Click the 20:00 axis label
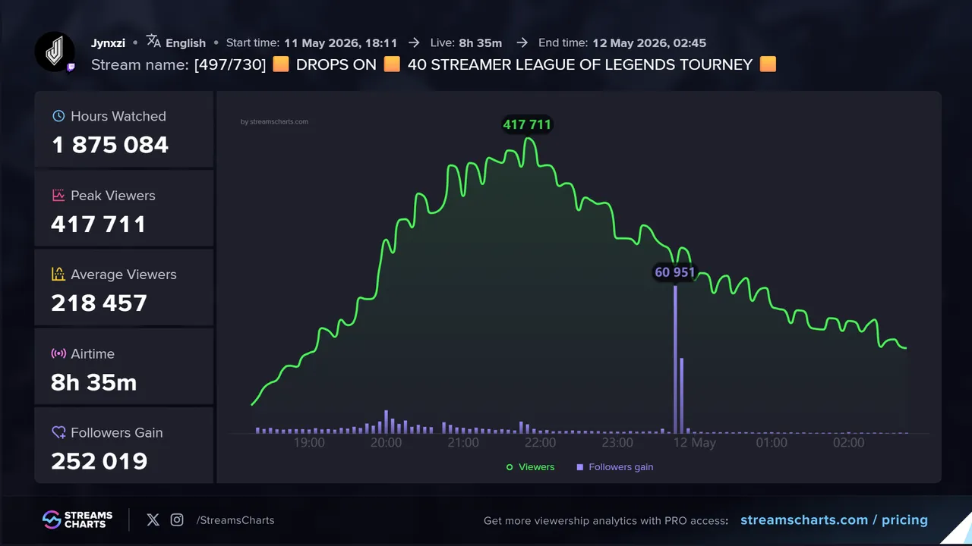This screenshot has width=972, height=546. coord(387,443)
